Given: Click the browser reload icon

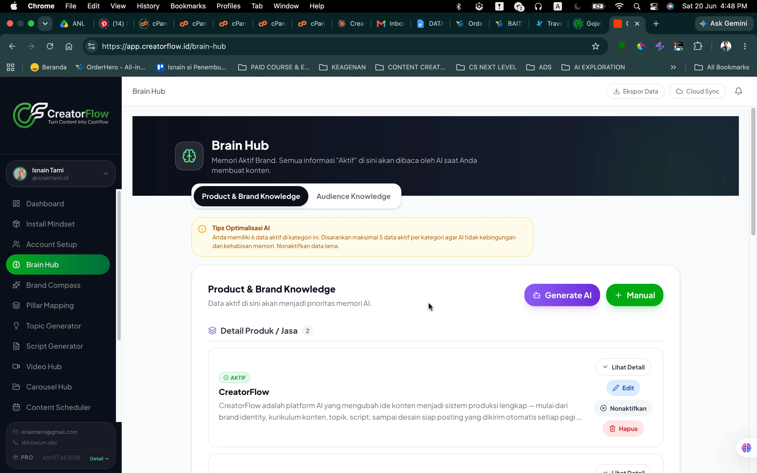Looking at the screenshot, I should coord(50,46).
